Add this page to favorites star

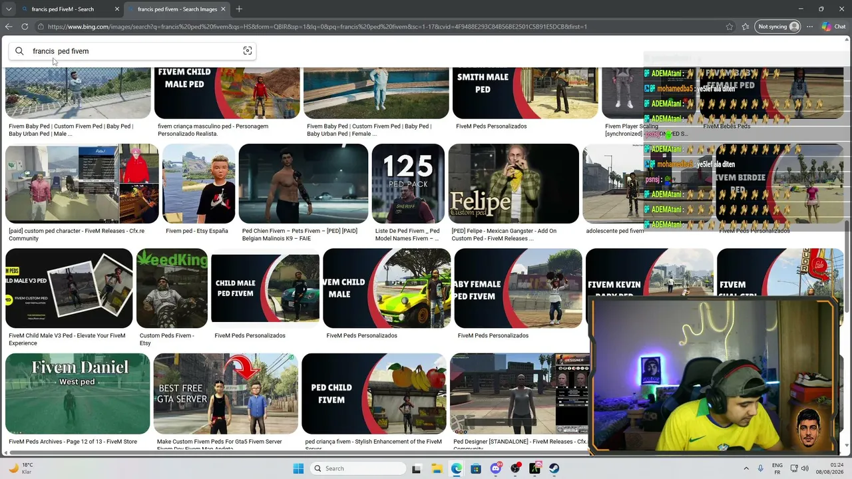730,27
